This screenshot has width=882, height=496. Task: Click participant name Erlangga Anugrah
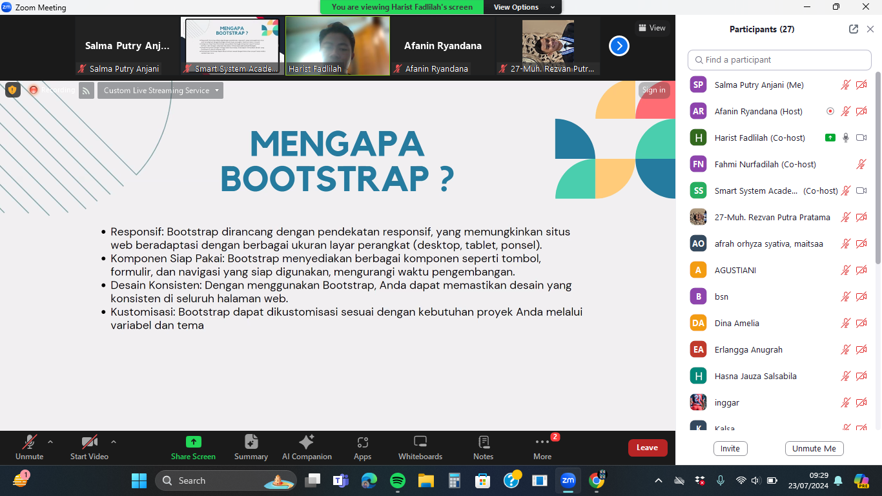[748, 349]
